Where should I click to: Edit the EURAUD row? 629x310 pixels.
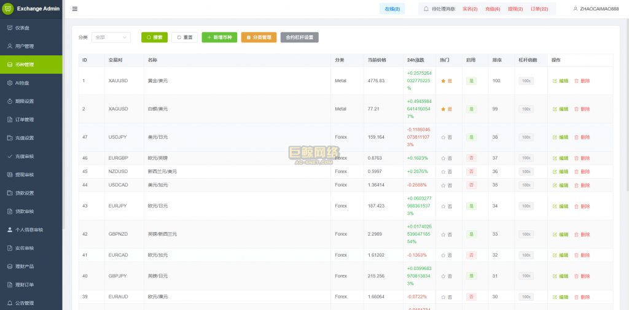click(560, 296)
